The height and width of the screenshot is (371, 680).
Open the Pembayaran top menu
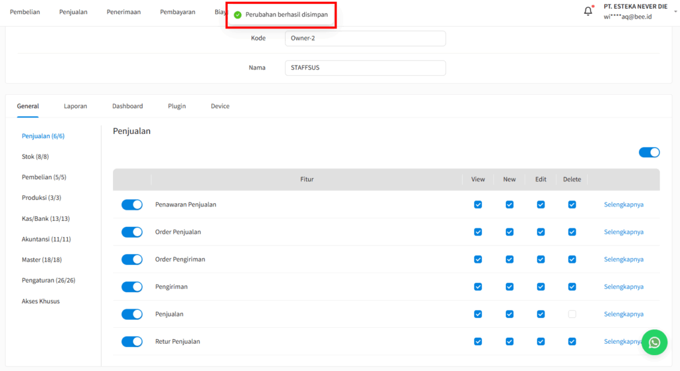(x=177, y=12)
